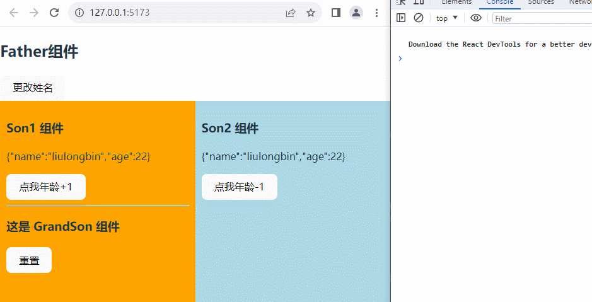
Task: Open Chrome's three-dot menu
Action: click(376, 13)
